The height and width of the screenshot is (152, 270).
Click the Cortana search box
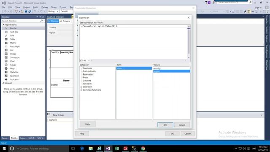point(39,148)
